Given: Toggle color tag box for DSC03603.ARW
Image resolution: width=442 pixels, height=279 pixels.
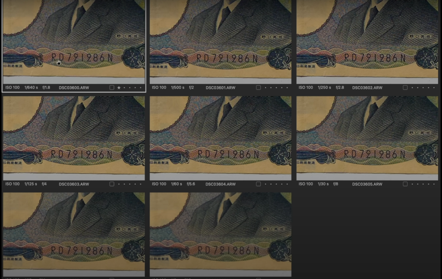Looking at the screenshot, I should pos(111,184).
